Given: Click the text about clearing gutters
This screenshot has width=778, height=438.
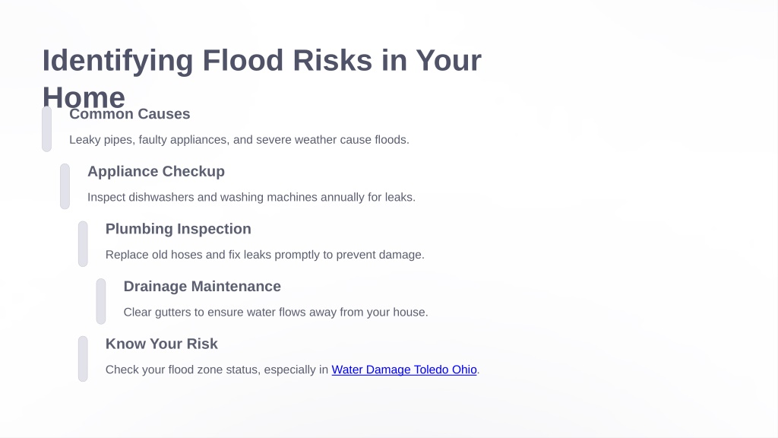Looking at the screenshot, I should point(275,313).
